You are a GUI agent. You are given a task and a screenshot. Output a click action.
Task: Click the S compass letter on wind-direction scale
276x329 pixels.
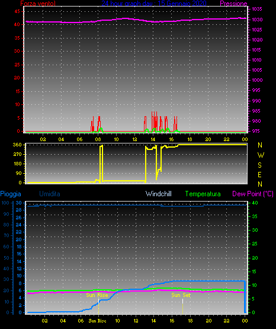coord(259,165)
